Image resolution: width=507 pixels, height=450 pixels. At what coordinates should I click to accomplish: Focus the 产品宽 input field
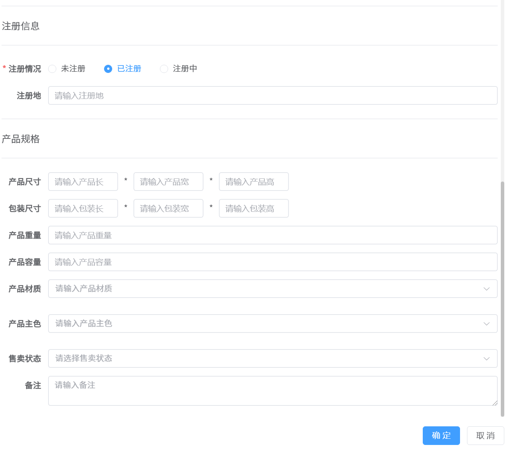click(168, 182)
